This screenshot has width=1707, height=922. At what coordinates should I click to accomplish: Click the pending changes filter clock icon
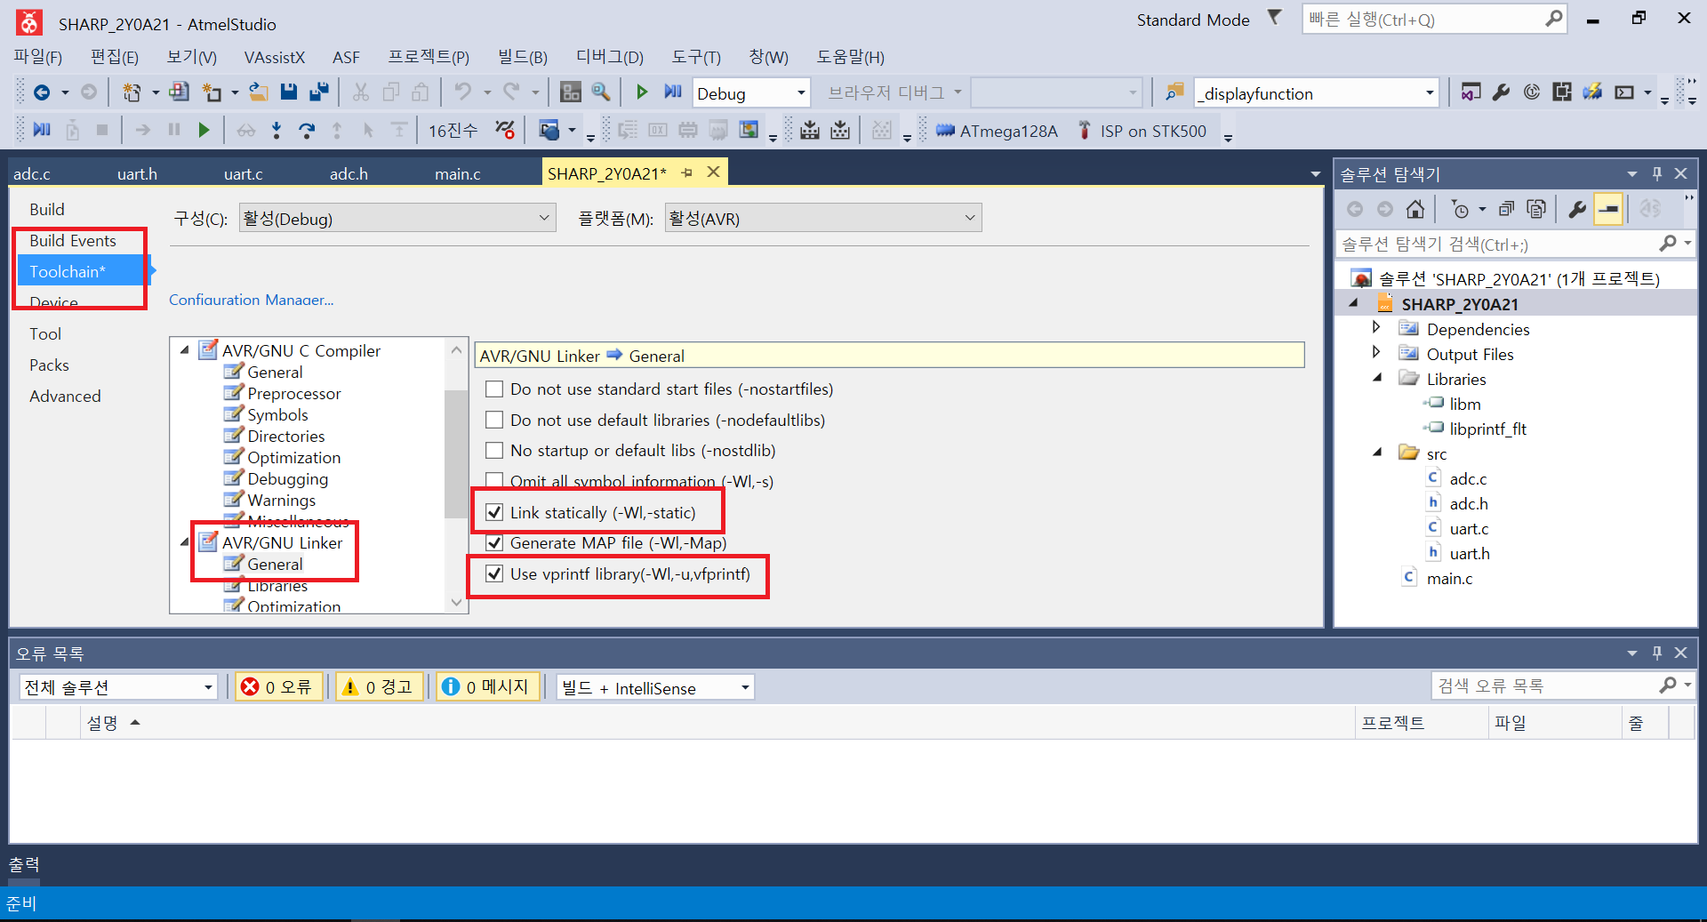tap(1460, 209)
